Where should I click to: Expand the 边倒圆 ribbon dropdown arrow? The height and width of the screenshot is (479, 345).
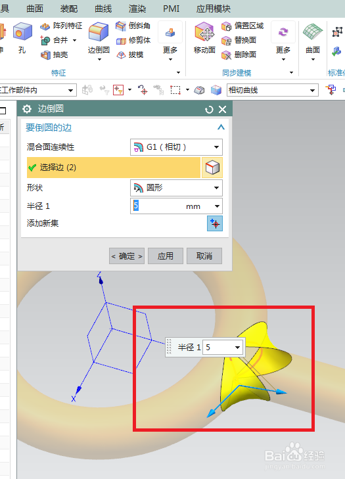99,60
